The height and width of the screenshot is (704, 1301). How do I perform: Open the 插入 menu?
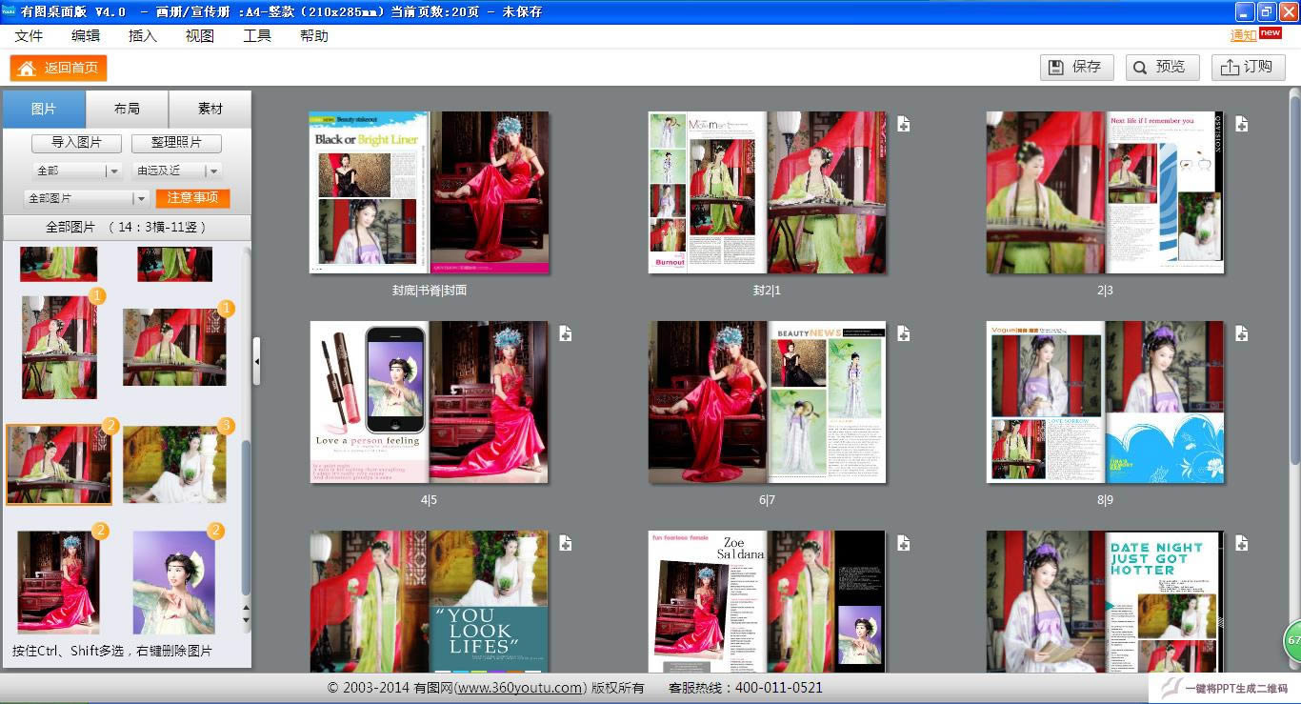point(143,35)
